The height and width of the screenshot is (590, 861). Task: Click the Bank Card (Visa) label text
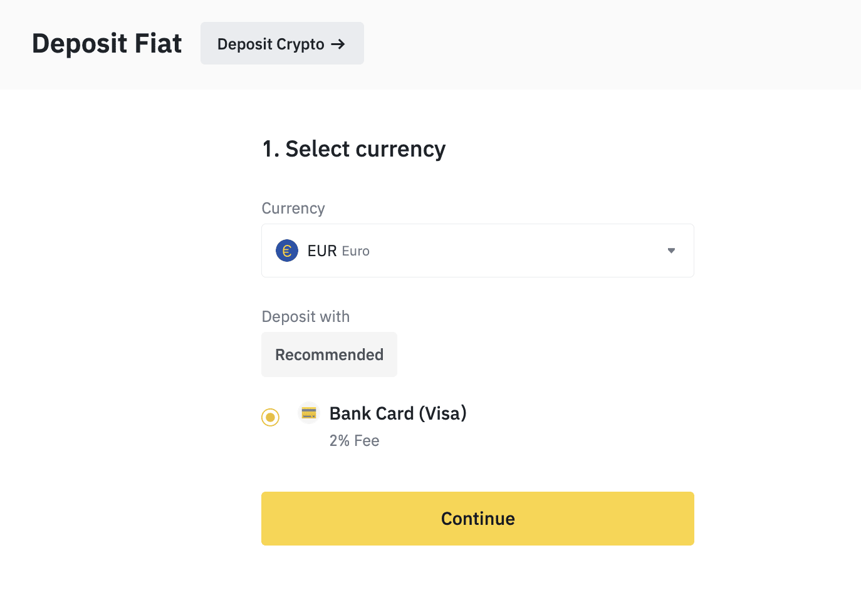tap(398, 413)
